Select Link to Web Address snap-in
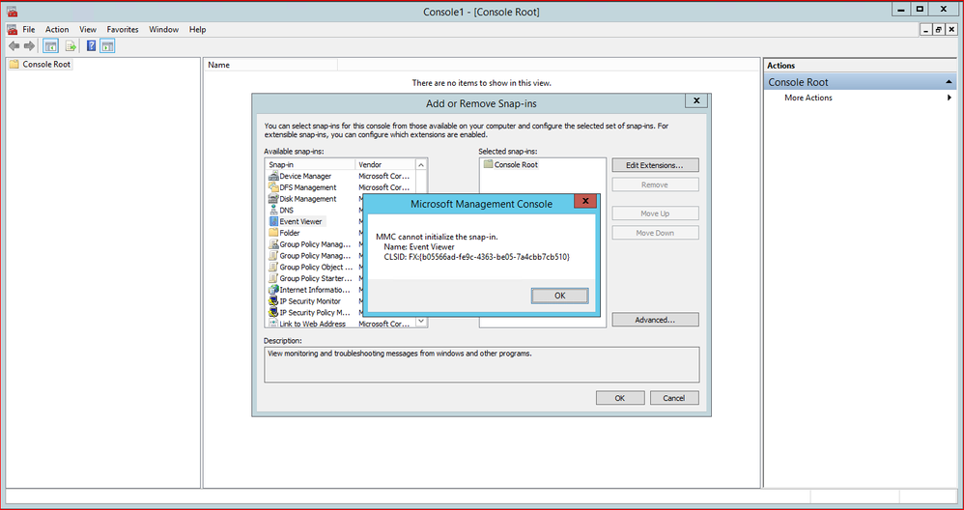The image size is (964, 510). [312, 324]
